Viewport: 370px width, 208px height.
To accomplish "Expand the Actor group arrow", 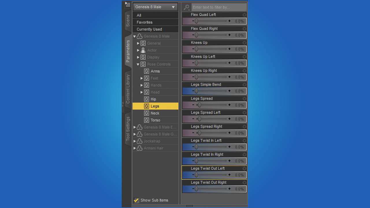I will click(x=138, y=50).
